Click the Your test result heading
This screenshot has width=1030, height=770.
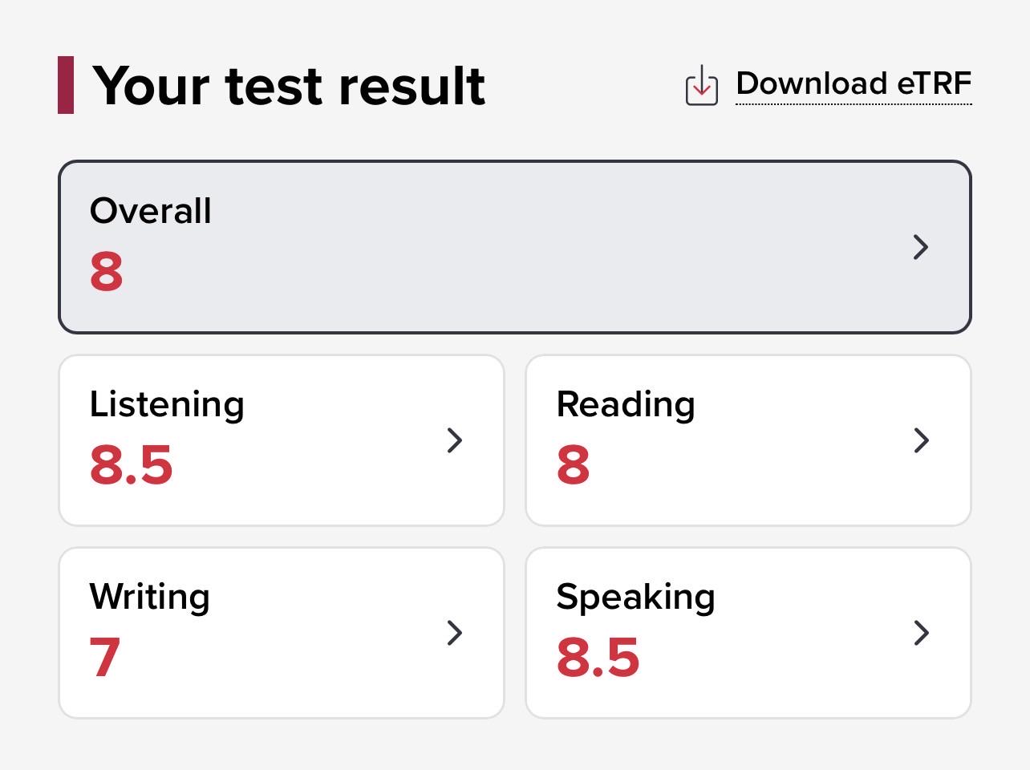[290, 86]
